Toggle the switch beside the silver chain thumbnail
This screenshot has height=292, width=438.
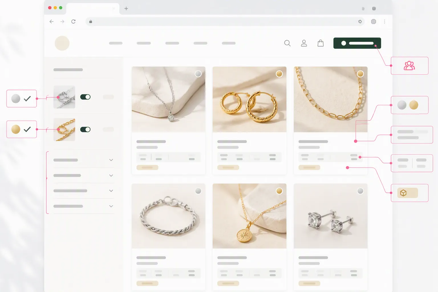pyautogui.click(x=85, y=97)
